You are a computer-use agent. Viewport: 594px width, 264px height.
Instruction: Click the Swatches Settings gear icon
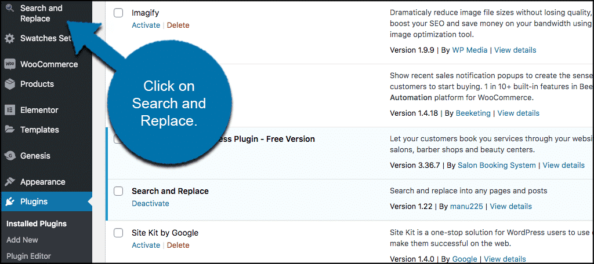click(10, 38)
